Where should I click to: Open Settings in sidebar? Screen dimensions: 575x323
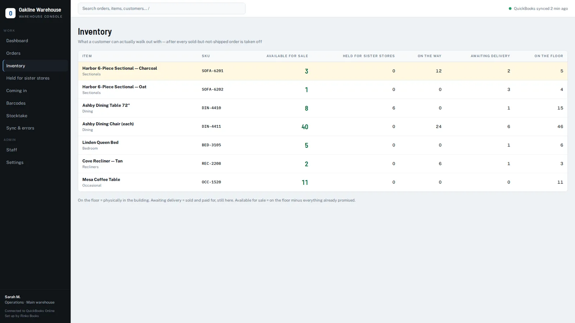click(x=35, y=163)
